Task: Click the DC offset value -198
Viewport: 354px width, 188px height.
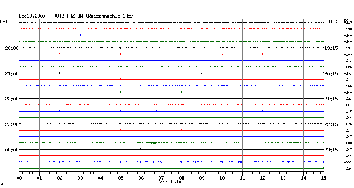Action: pyautogui.click(x=348, y=29)
